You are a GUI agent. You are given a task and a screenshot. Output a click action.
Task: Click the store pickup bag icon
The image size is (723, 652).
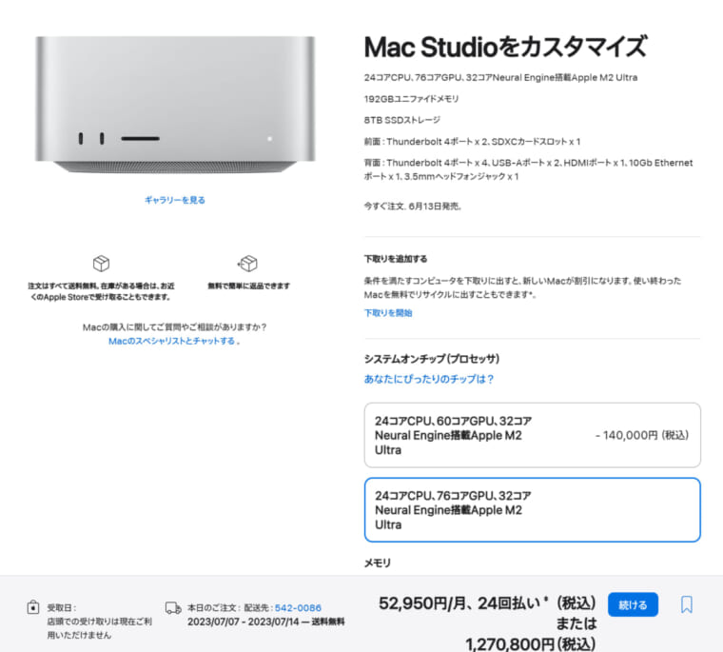pyautogui.click(x=32, y=607)
